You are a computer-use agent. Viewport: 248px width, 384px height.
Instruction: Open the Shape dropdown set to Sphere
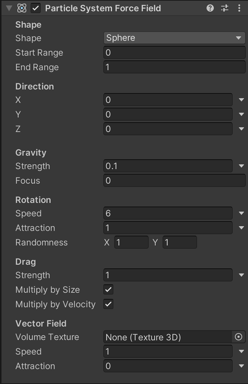click(x=174, y=38)
